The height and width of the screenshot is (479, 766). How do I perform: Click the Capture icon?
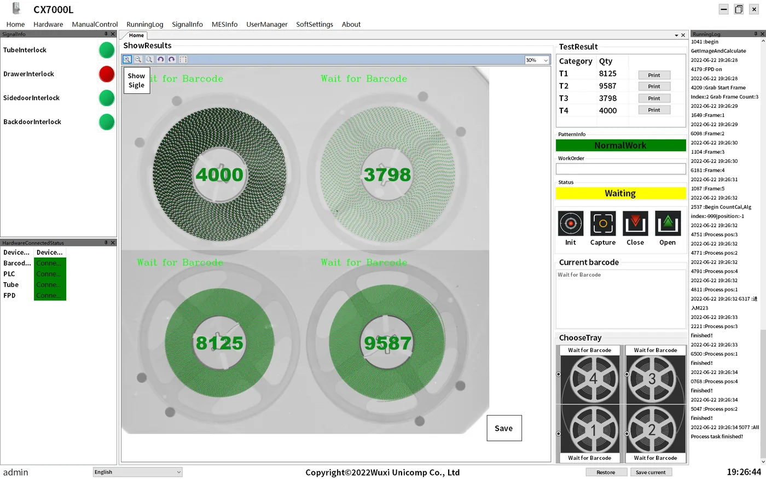603,223
